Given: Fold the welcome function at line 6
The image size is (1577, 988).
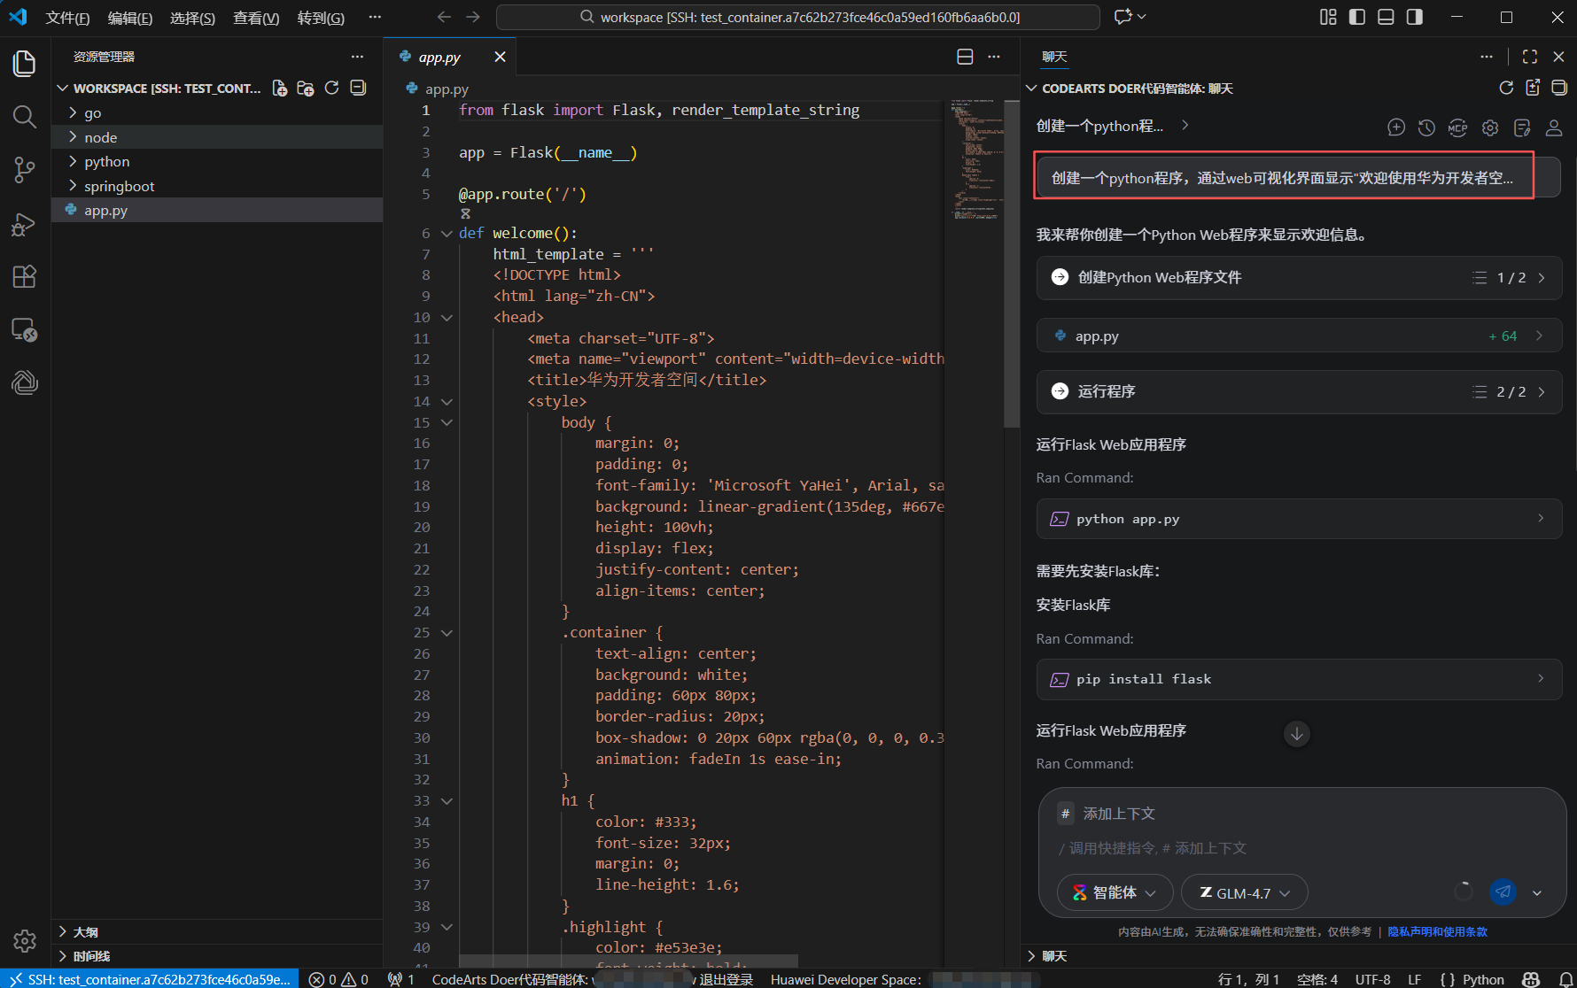Looking at the screenshot, I should tap(447, 234).
